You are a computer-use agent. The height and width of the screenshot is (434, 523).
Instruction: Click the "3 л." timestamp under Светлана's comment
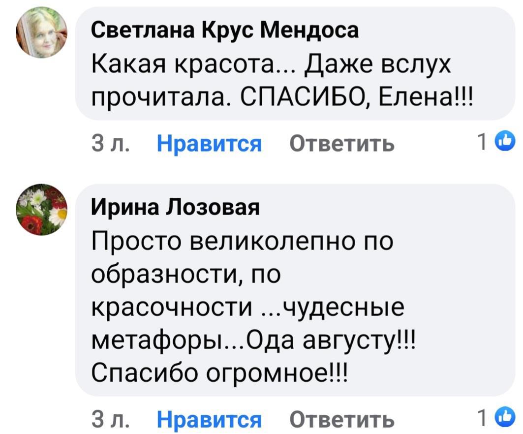111,144
